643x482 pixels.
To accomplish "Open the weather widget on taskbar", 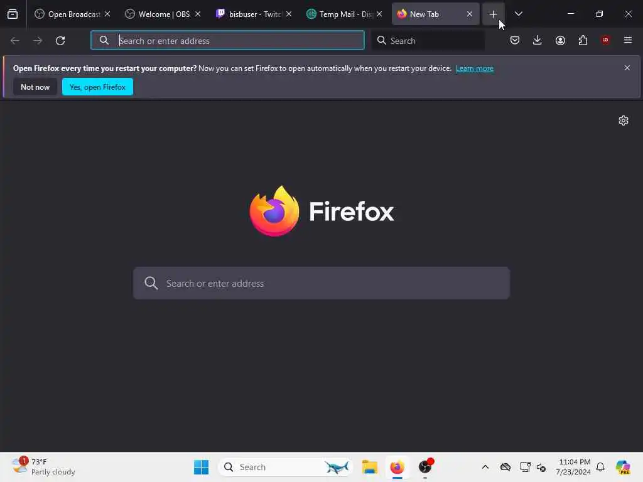I will coord(43,467).
